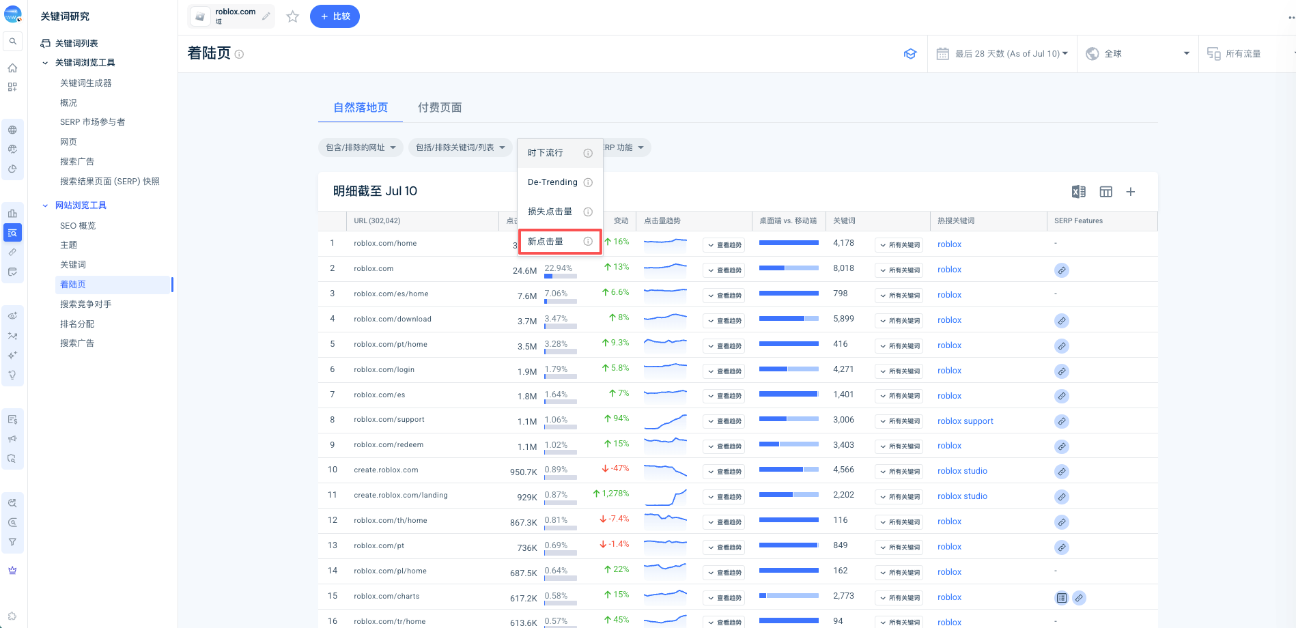Click the roblox studio link in the create.roblox.com row

point(962,471)
